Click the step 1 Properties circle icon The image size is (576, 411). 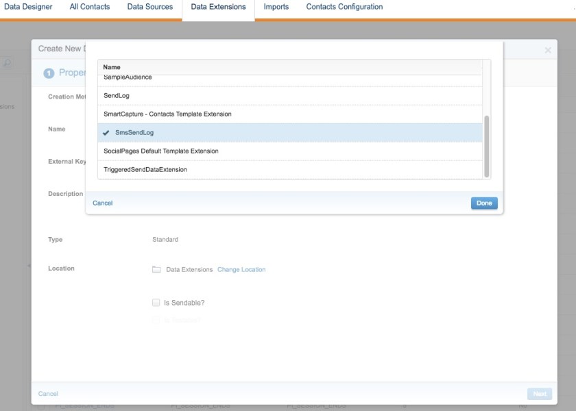coord(49,73)
